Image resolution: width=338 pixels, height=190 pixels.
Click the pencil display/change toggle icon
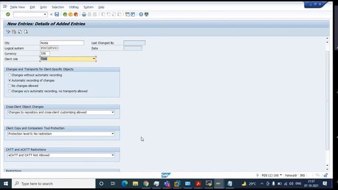click(x=8, y=32)
